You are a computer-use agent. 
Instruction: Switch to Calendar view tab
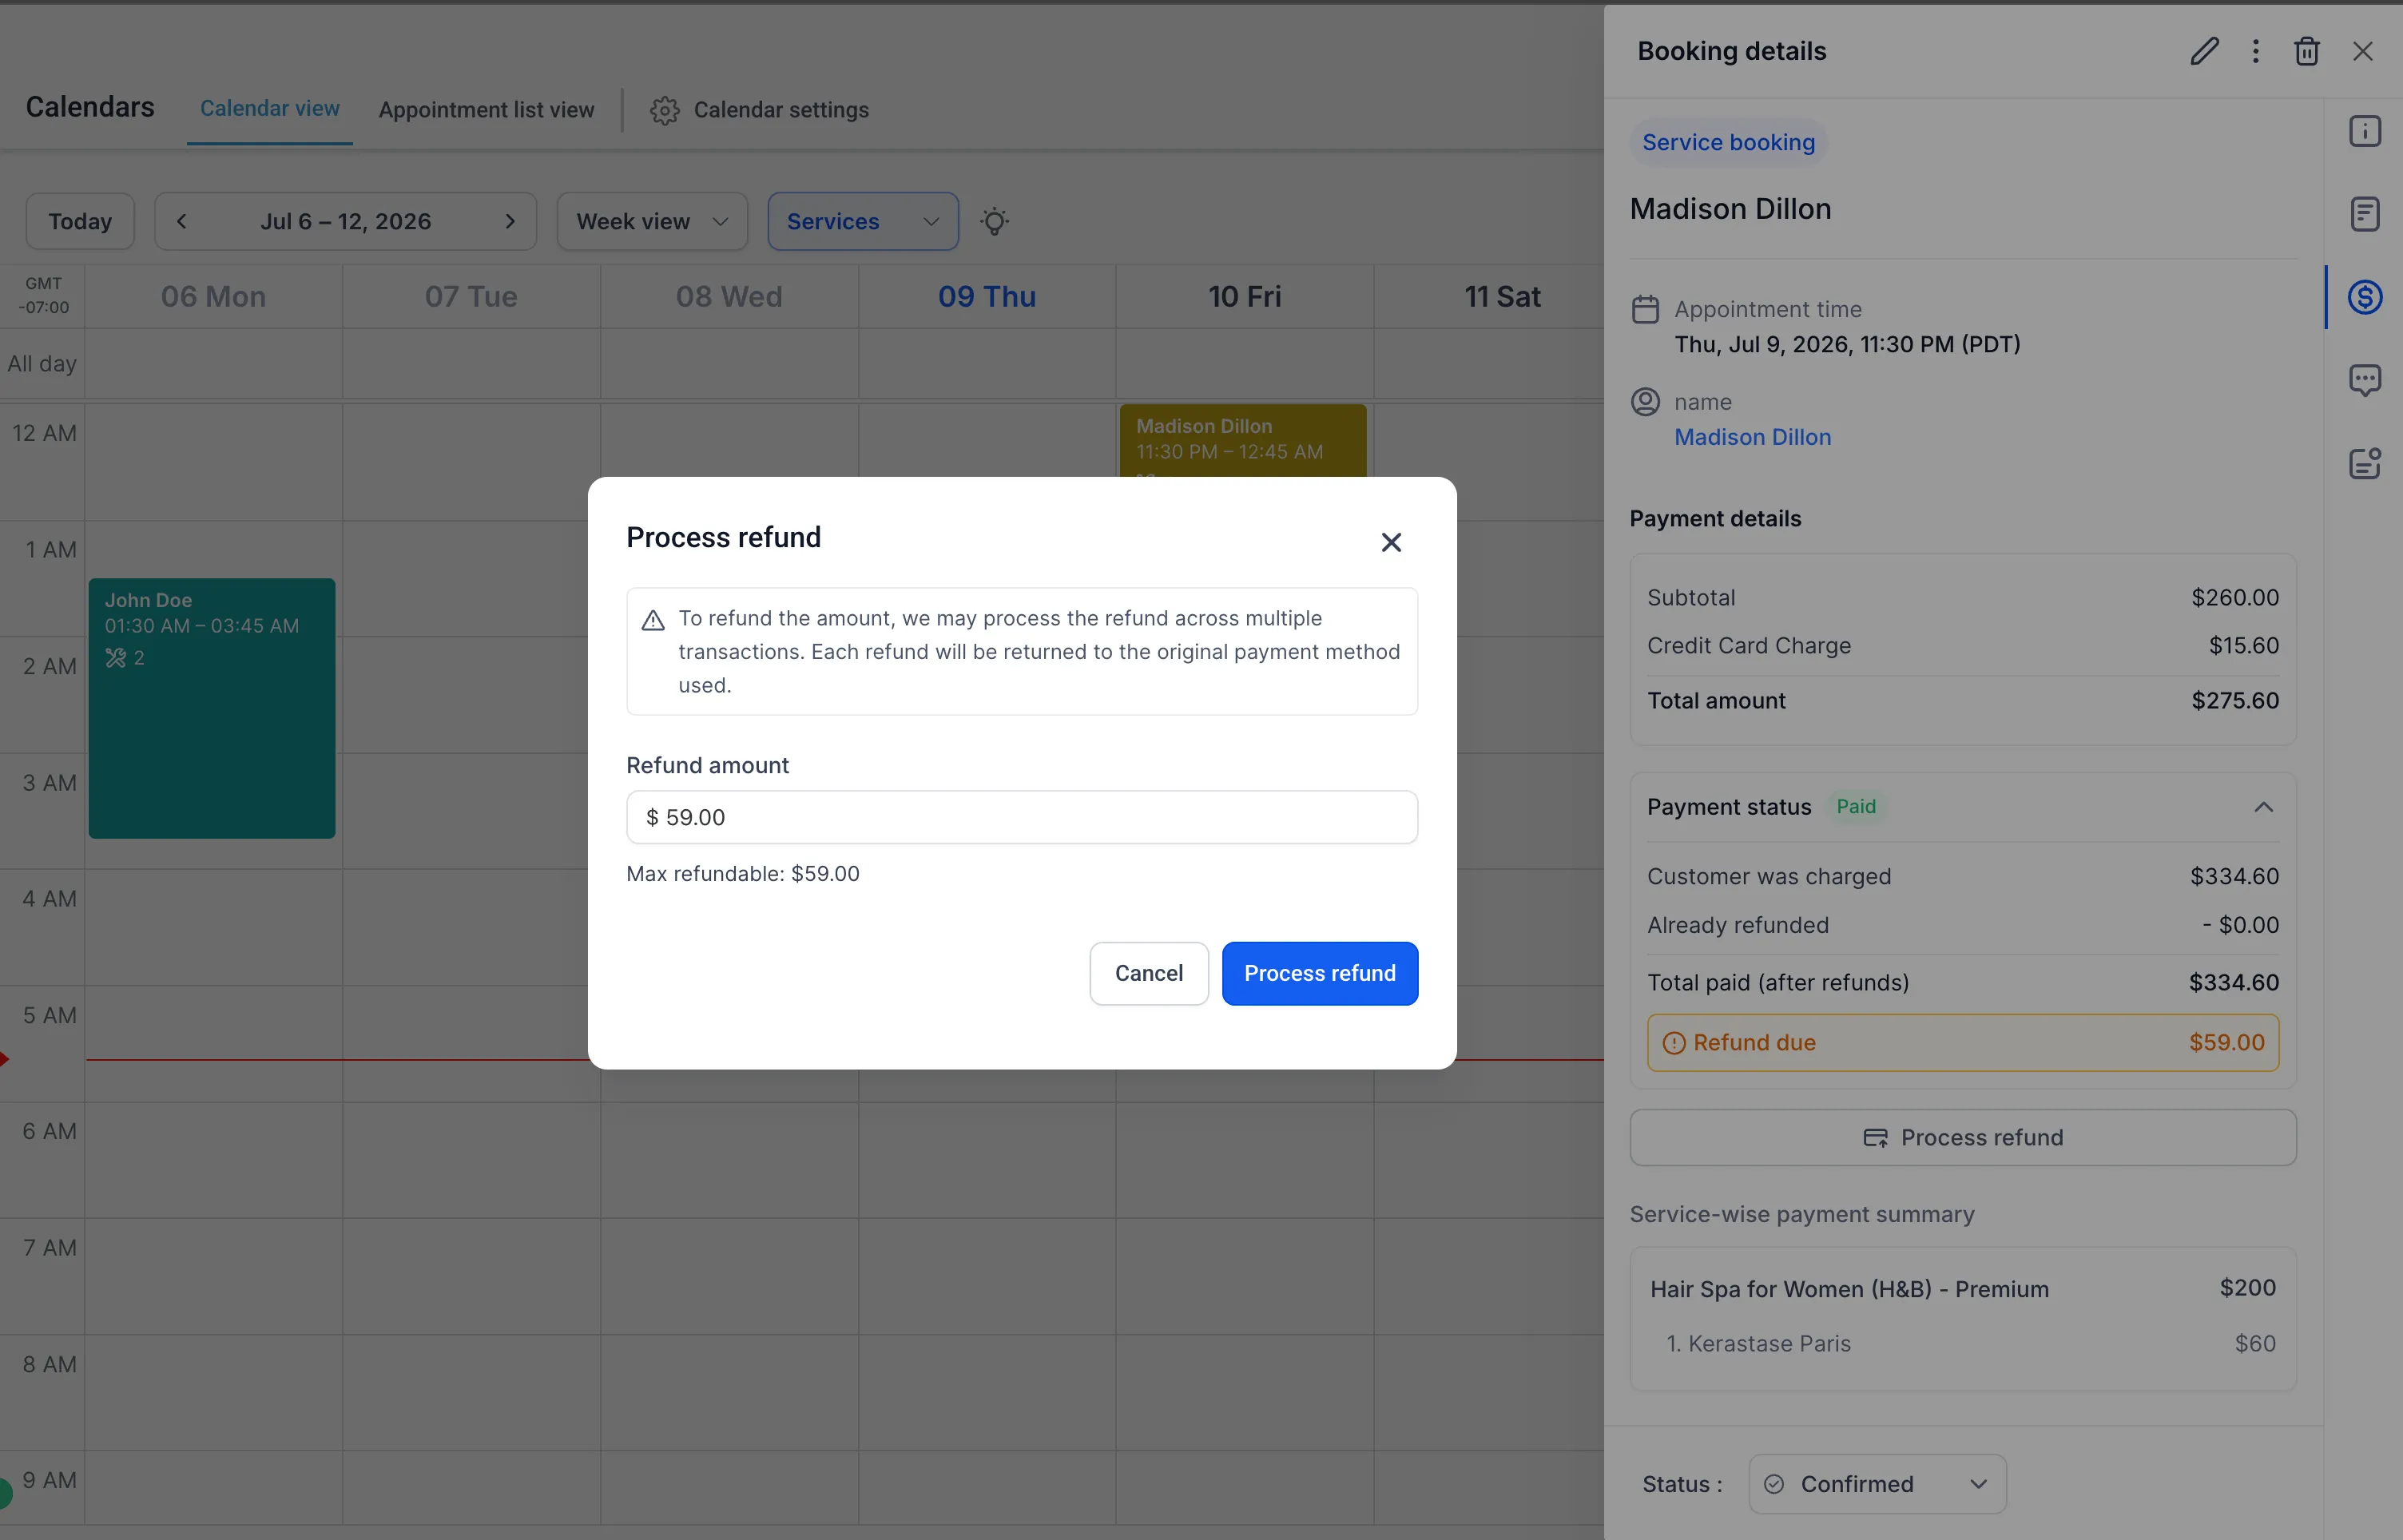[x=269, y=108]
